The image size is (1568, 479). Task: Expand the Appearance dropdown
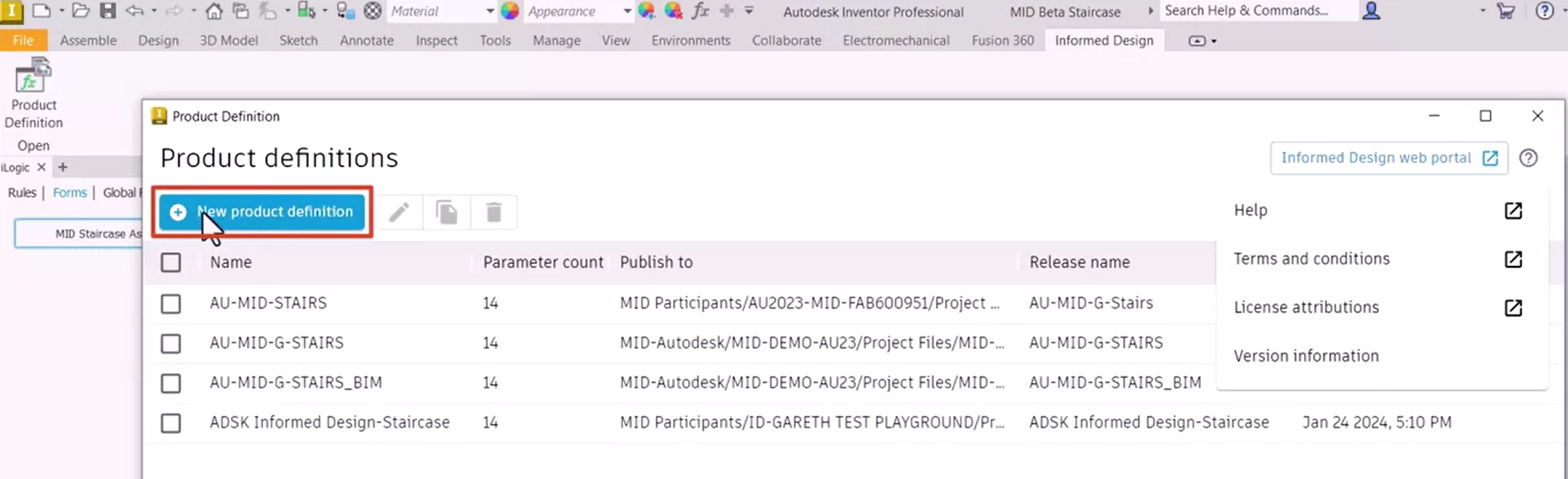(627, 11)
